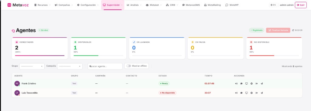Click the Sair logout button
311x111 pixels.
point(301,5)
